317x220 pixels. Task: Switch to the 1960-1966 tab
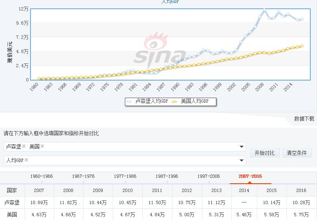pyautogui.click(x=41, y=176)
